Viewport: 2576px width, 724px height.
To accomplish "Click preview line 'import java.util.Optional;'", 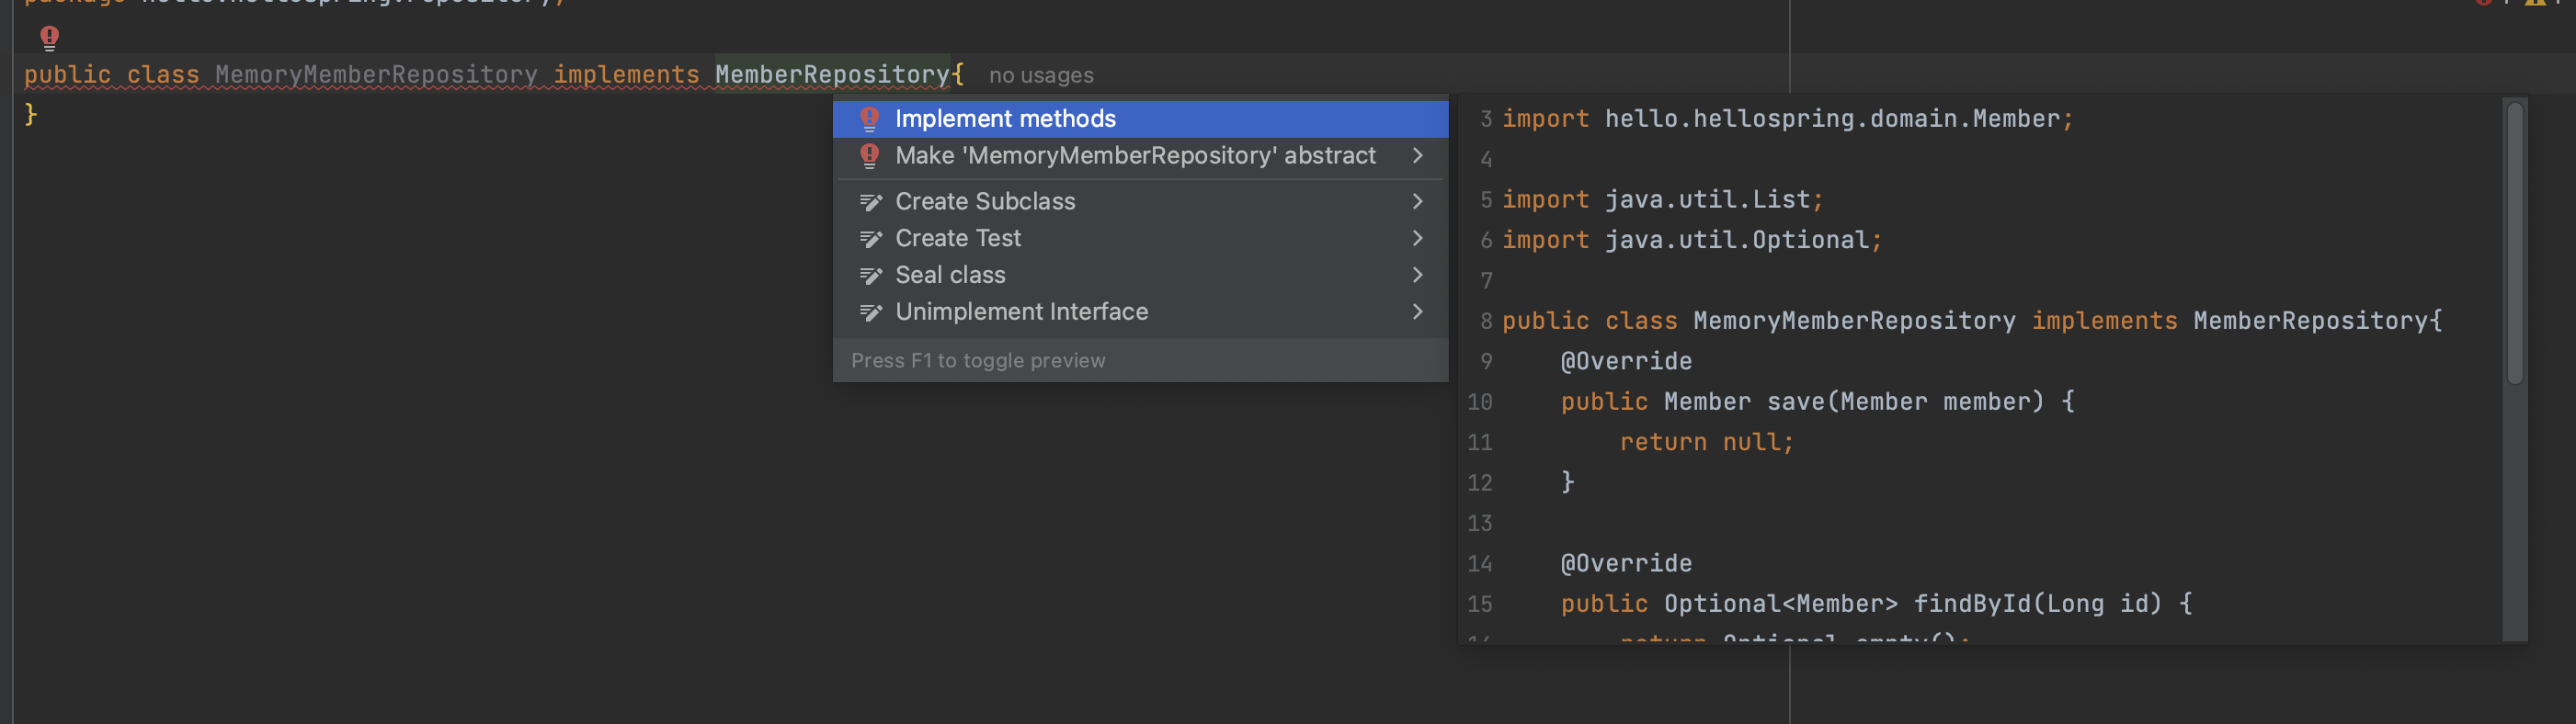I will [1692, 241].
